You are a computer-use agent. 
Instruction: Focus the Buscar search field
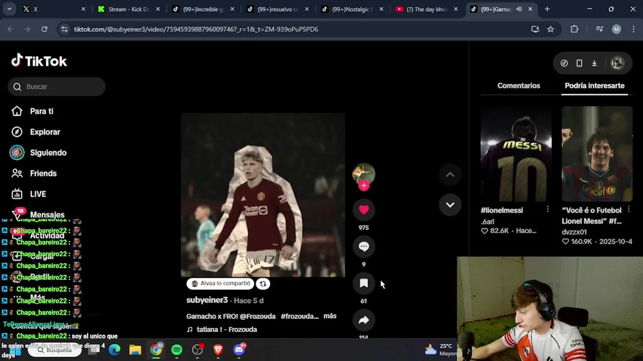56,87
